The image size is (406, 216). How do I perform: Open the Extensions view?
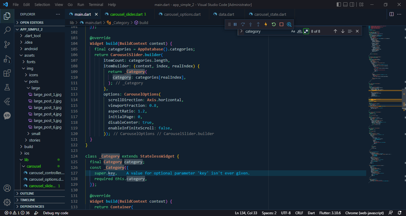7,73
